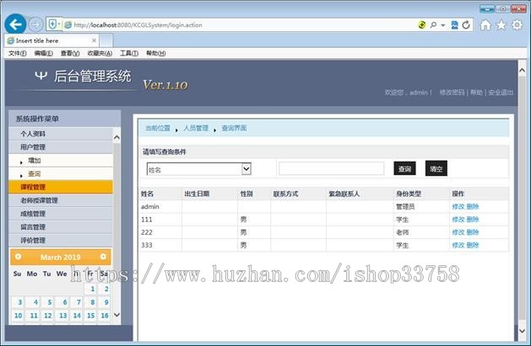Viewport: 531px width, 346px height.
Task: Select calendar day 16
Action: (105, 316)
